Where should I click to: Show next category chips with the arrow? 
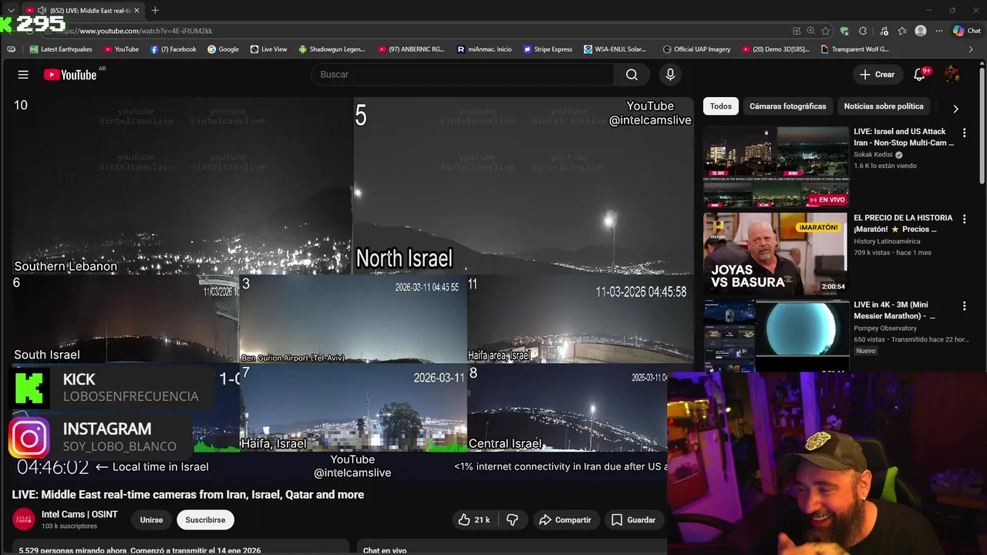955,109
